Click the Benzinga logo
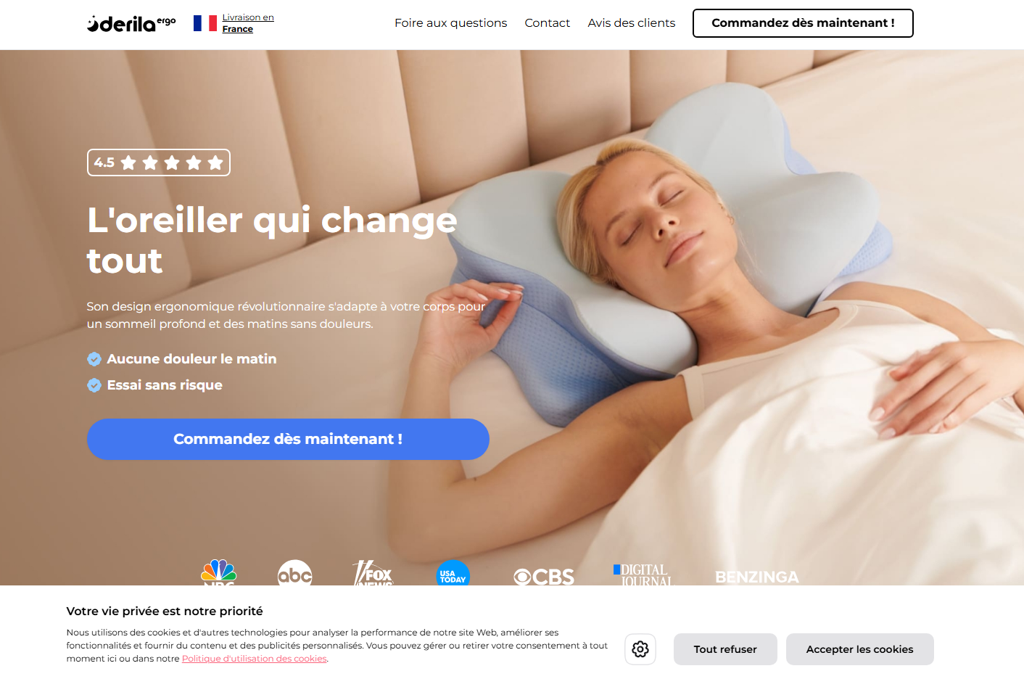 click(x=757, y=577)
